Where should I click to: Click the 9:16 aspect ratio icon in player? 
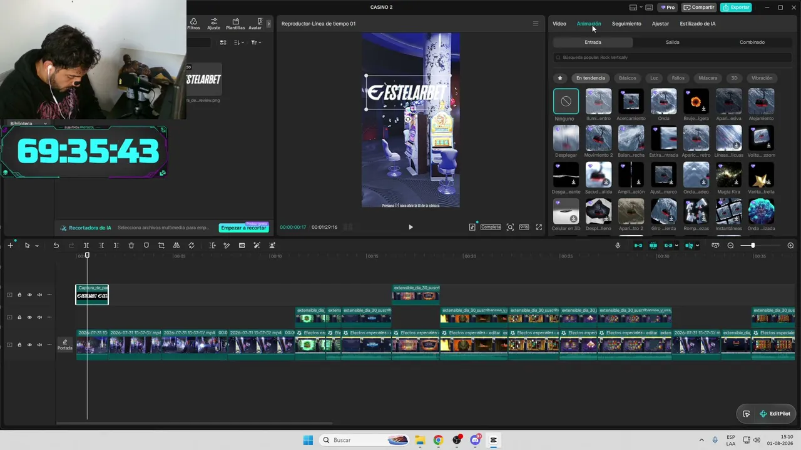pos(524,227)
